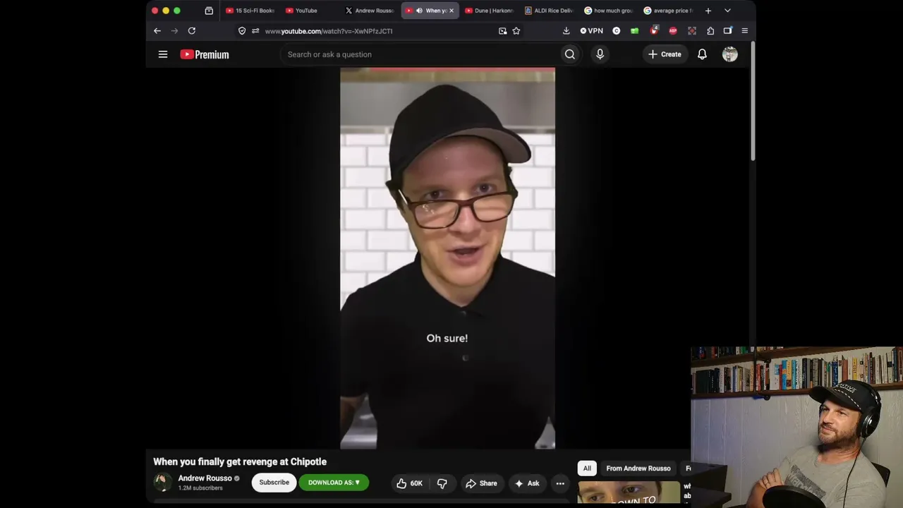903x508 pixels.
Task: Open the green extension icon after the C icon
Action: click(x=635, y=31)
